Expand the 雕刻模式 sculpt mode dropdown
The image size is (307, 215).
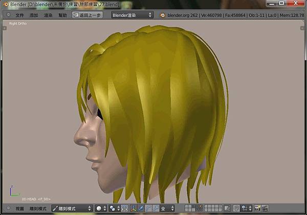72,208
